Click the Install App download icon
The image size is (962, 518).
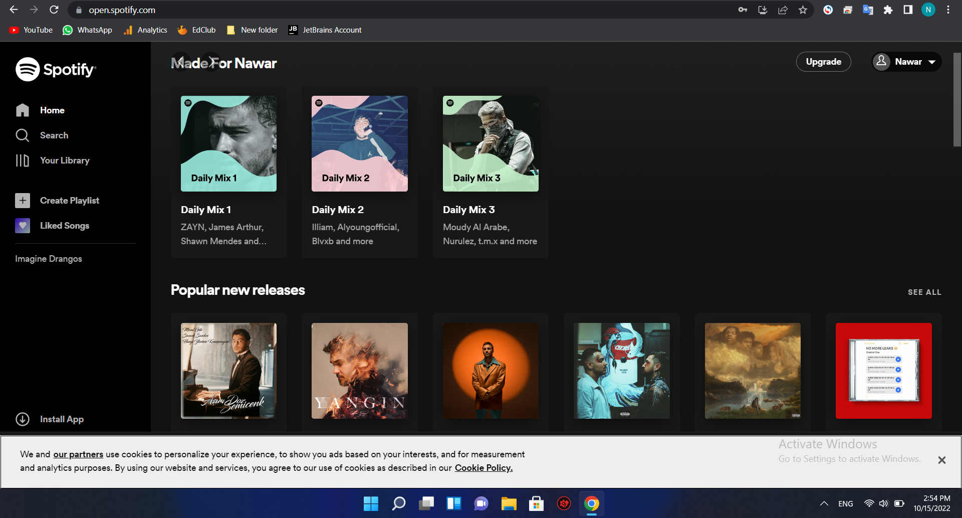pyautogui.click(x=23, y=419)
